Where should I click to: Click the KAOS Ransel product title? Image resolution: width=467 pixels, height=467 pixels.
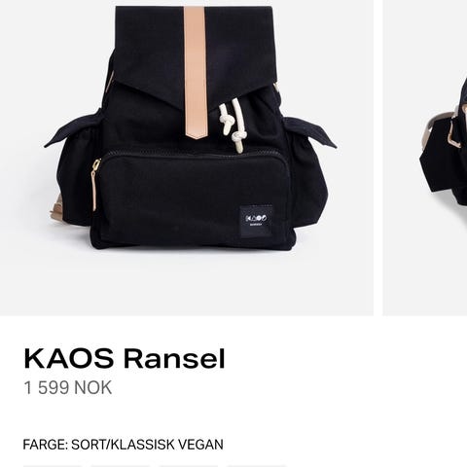point(125,359)
